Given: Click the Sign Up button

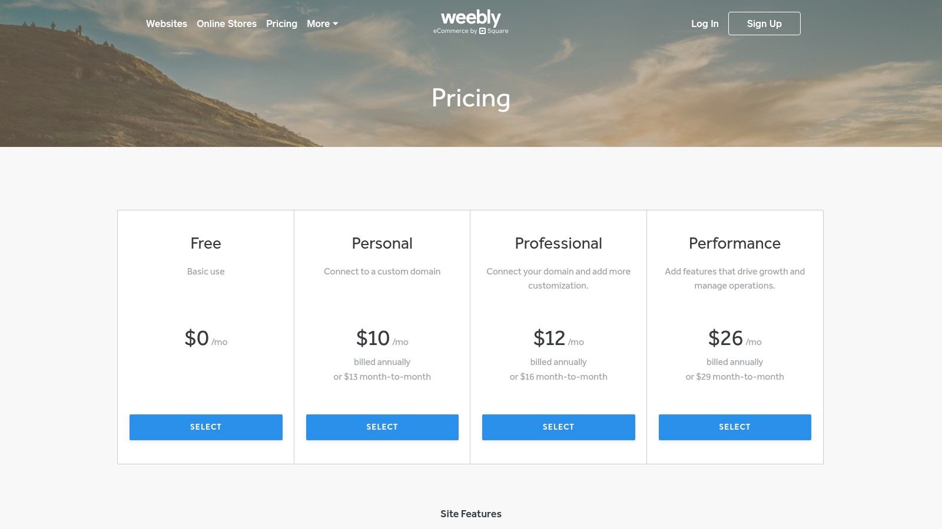Looking at the screenshot, I should coord(764,24).
